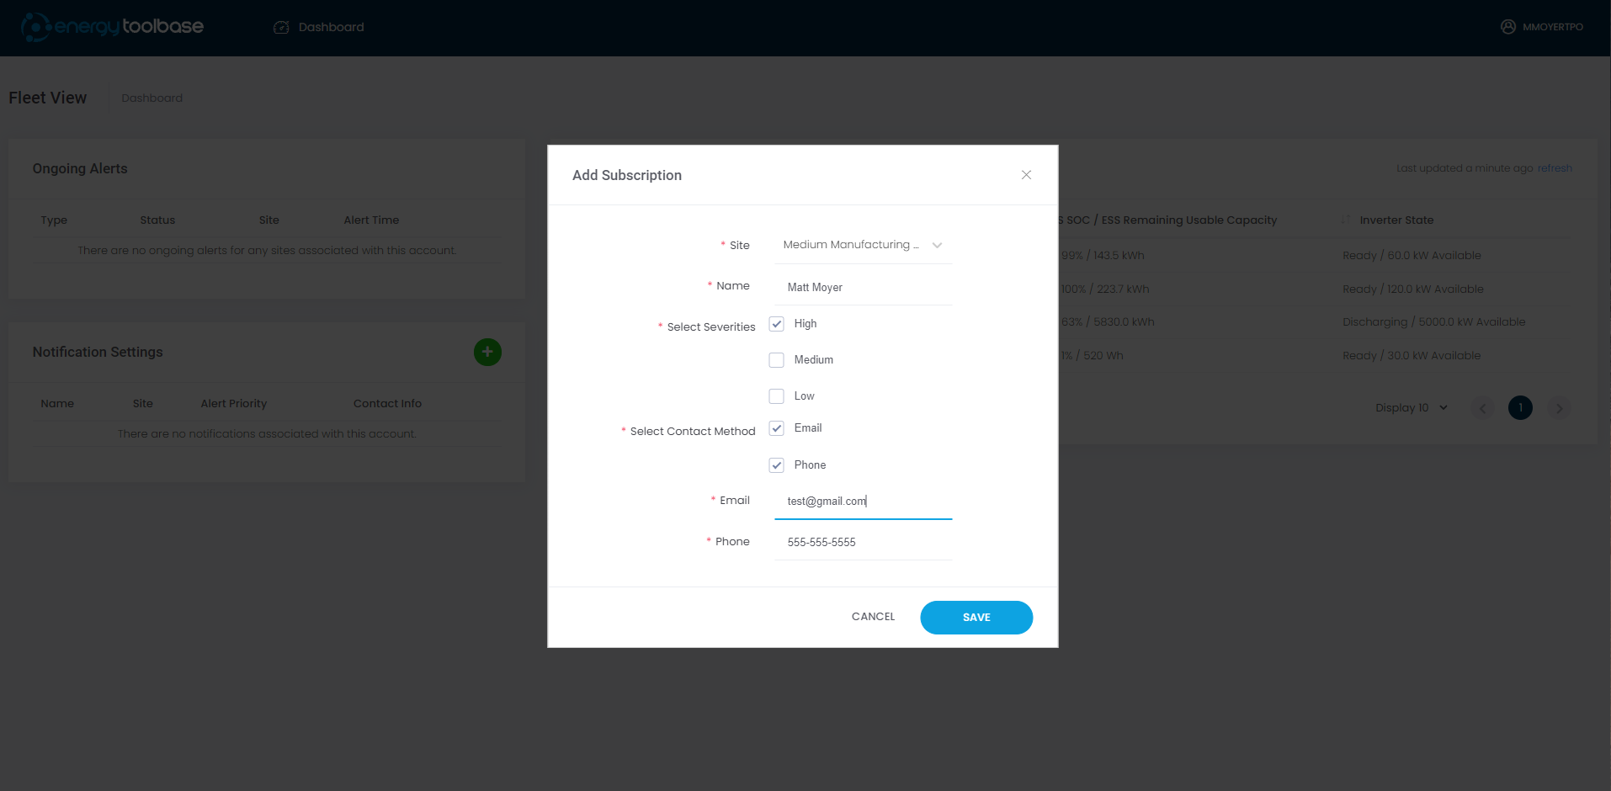The width and height of the screenshot is (1611, 791).
Task: Go to next page arrow
Action: click(x=1559, y=408)
